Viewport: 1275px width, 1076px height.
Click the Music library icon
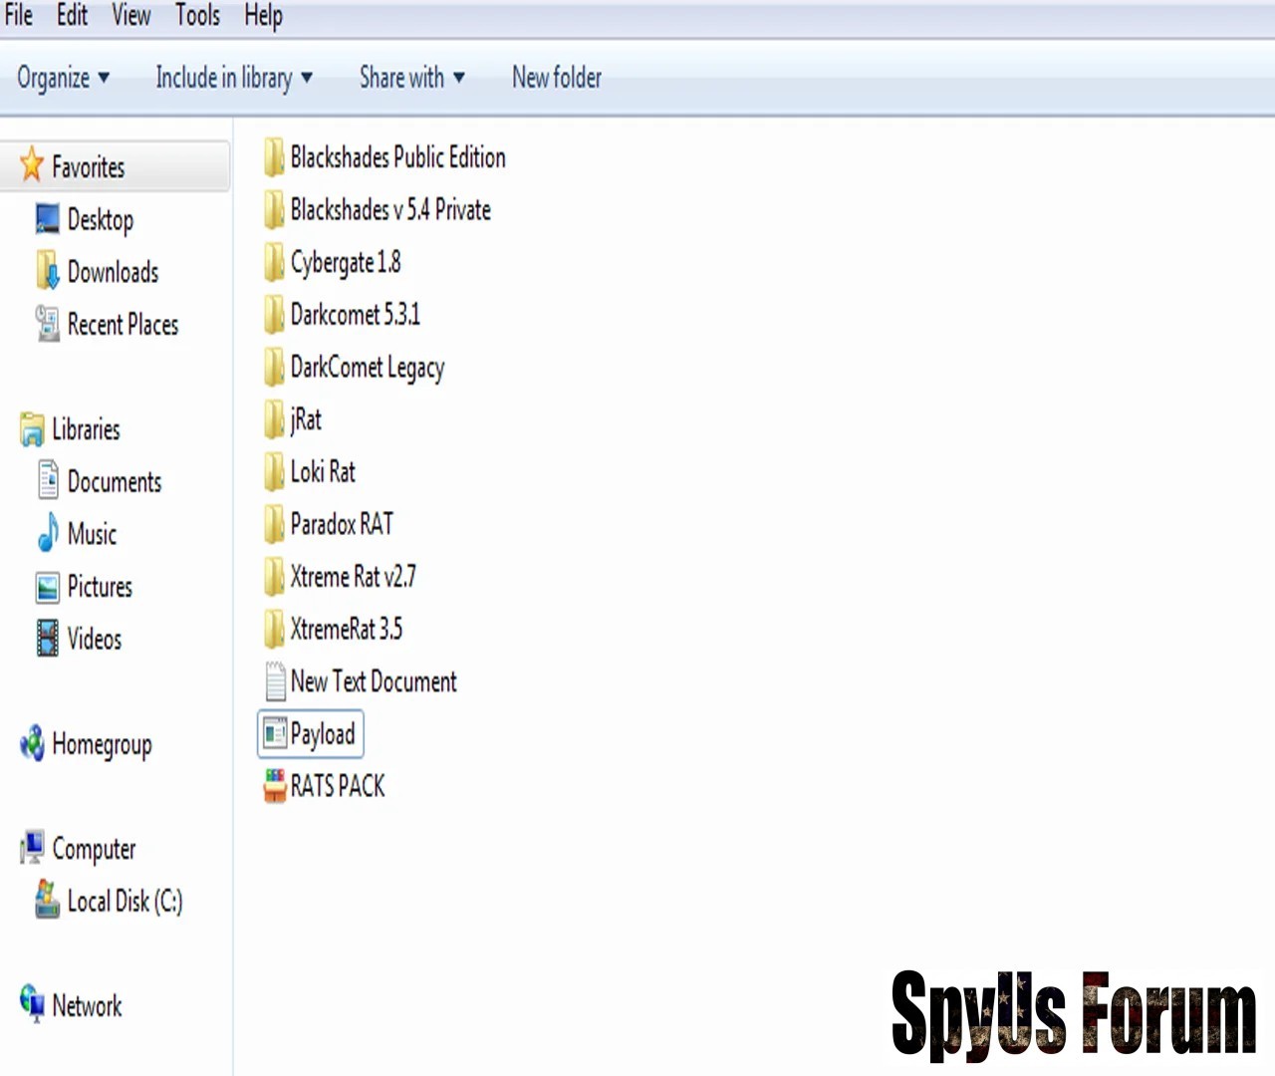coord(47,533)
